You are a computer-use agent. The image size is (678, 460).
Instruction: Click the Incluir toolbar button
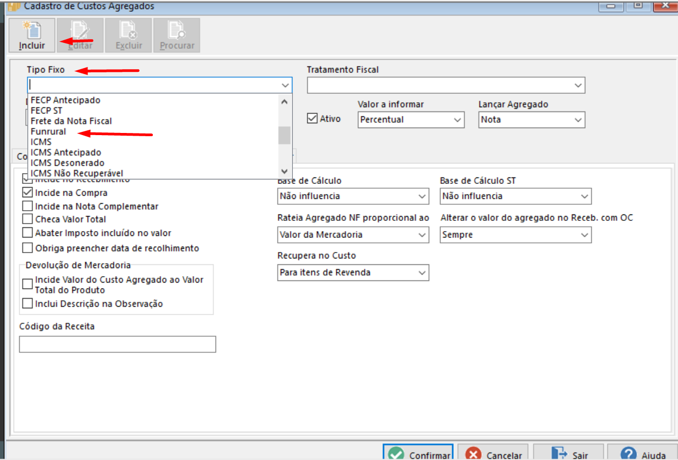[32, 35]
